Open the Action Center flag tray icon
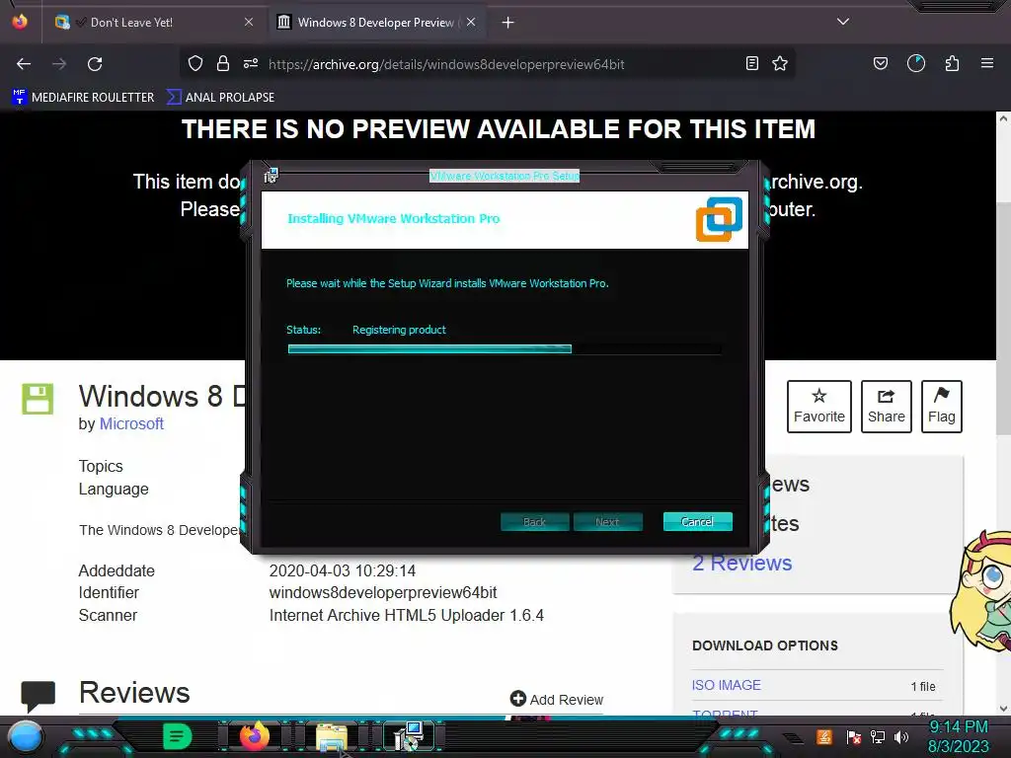 854,736
